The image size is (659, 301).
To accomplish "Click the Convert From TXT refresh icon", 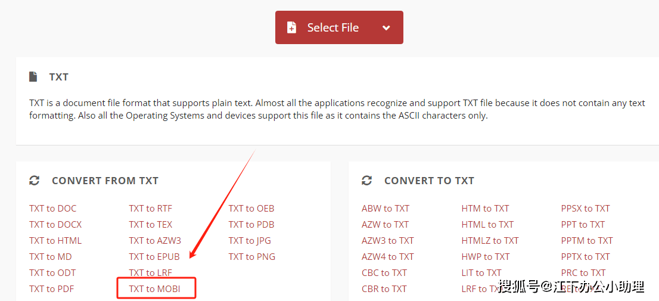I will click(35, 181).
